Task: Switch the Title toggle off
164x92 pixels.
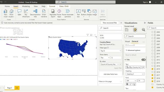Action: coord(143,60)
